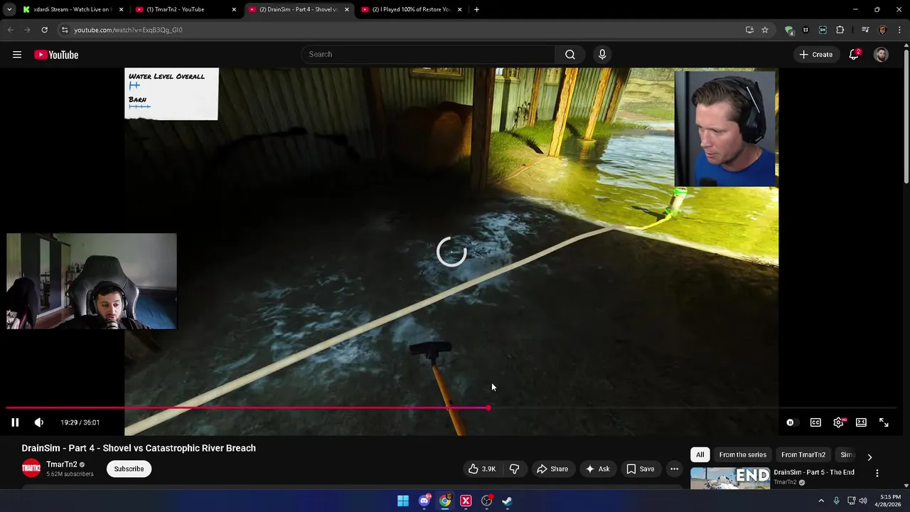Install app icon in address bar
This screenshot has width=910, height=512.
click(x=749, y=30)
